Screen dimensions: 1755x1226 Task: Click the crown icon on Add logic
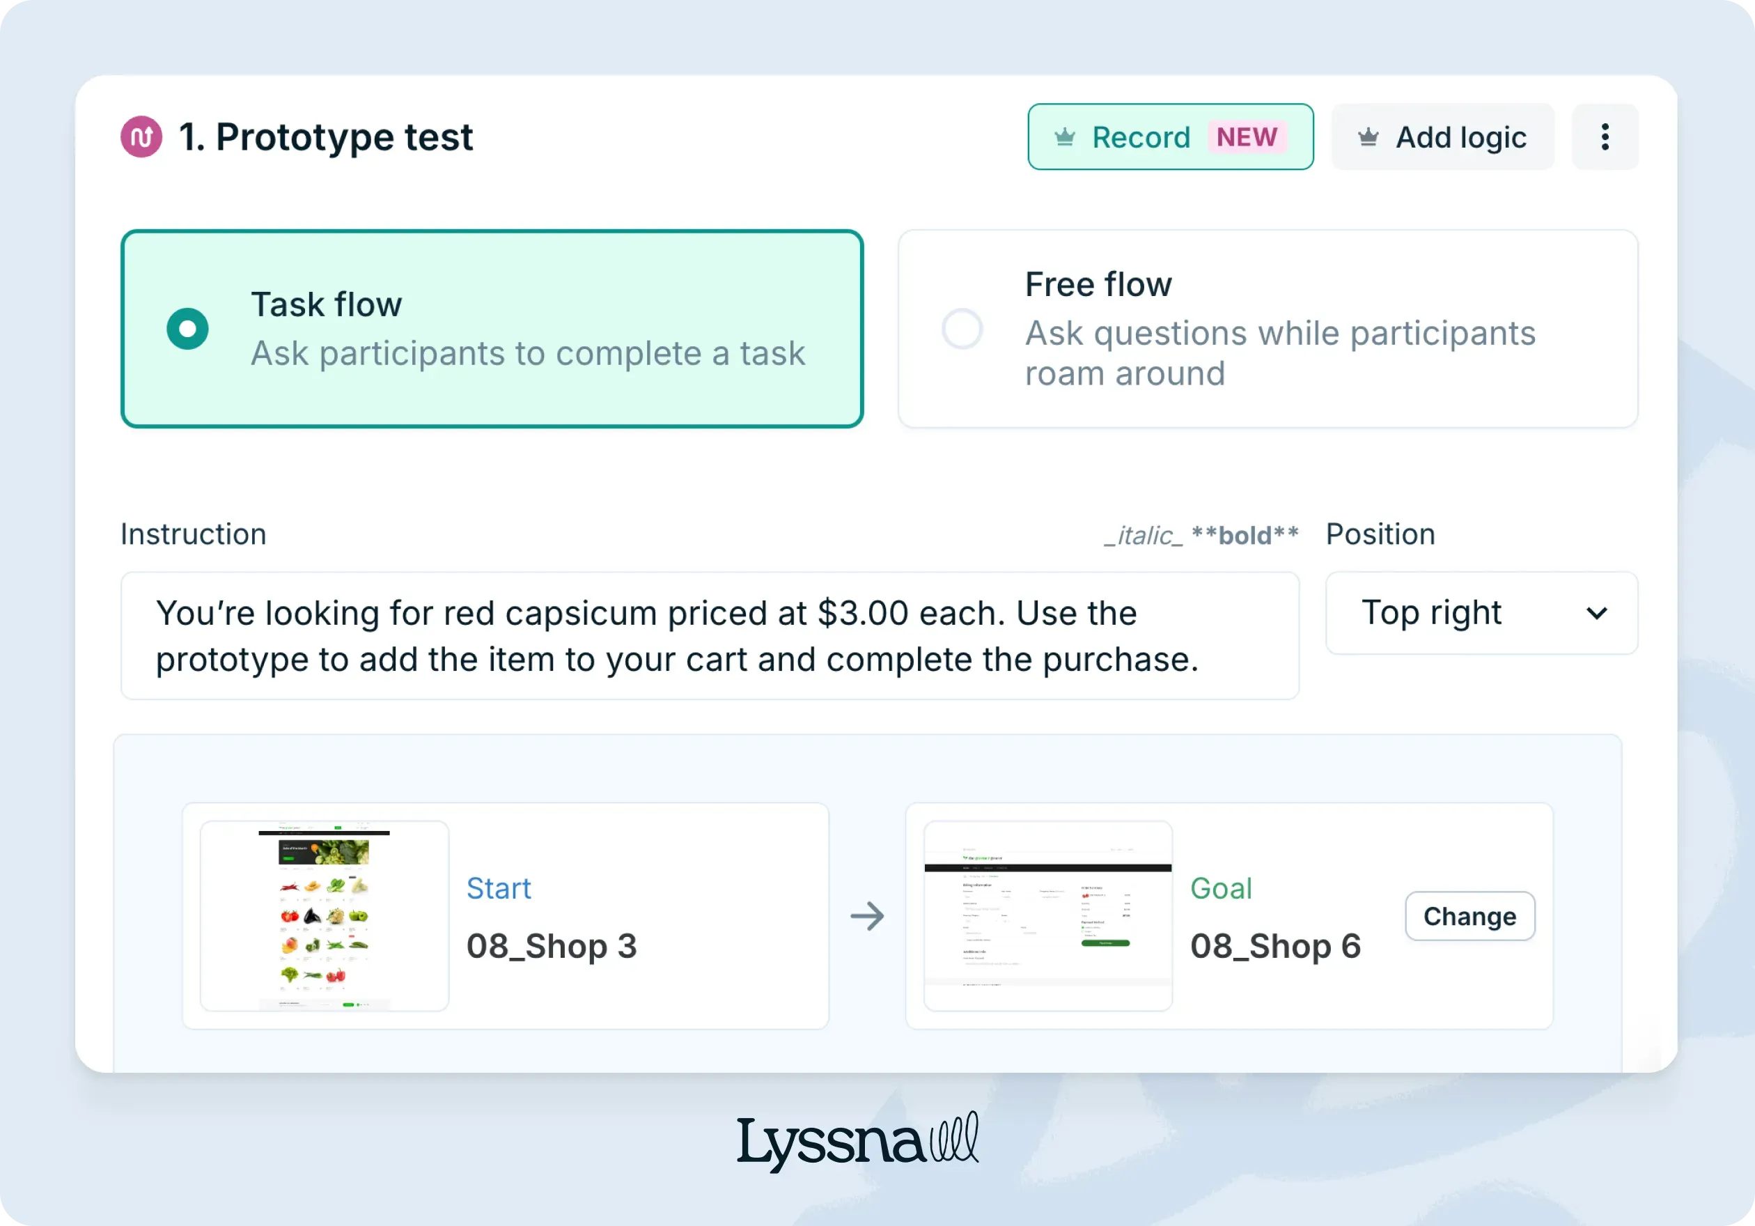click(x=1368, y=137)
